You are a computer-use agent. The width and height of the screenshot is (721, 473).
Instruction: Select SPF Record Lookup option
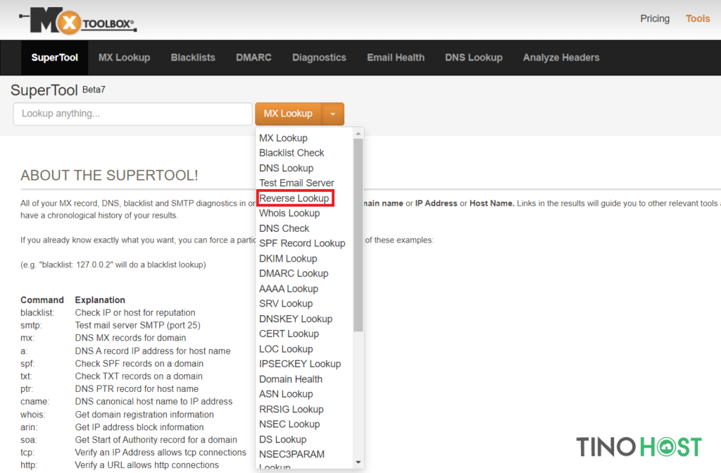[302, 243]
